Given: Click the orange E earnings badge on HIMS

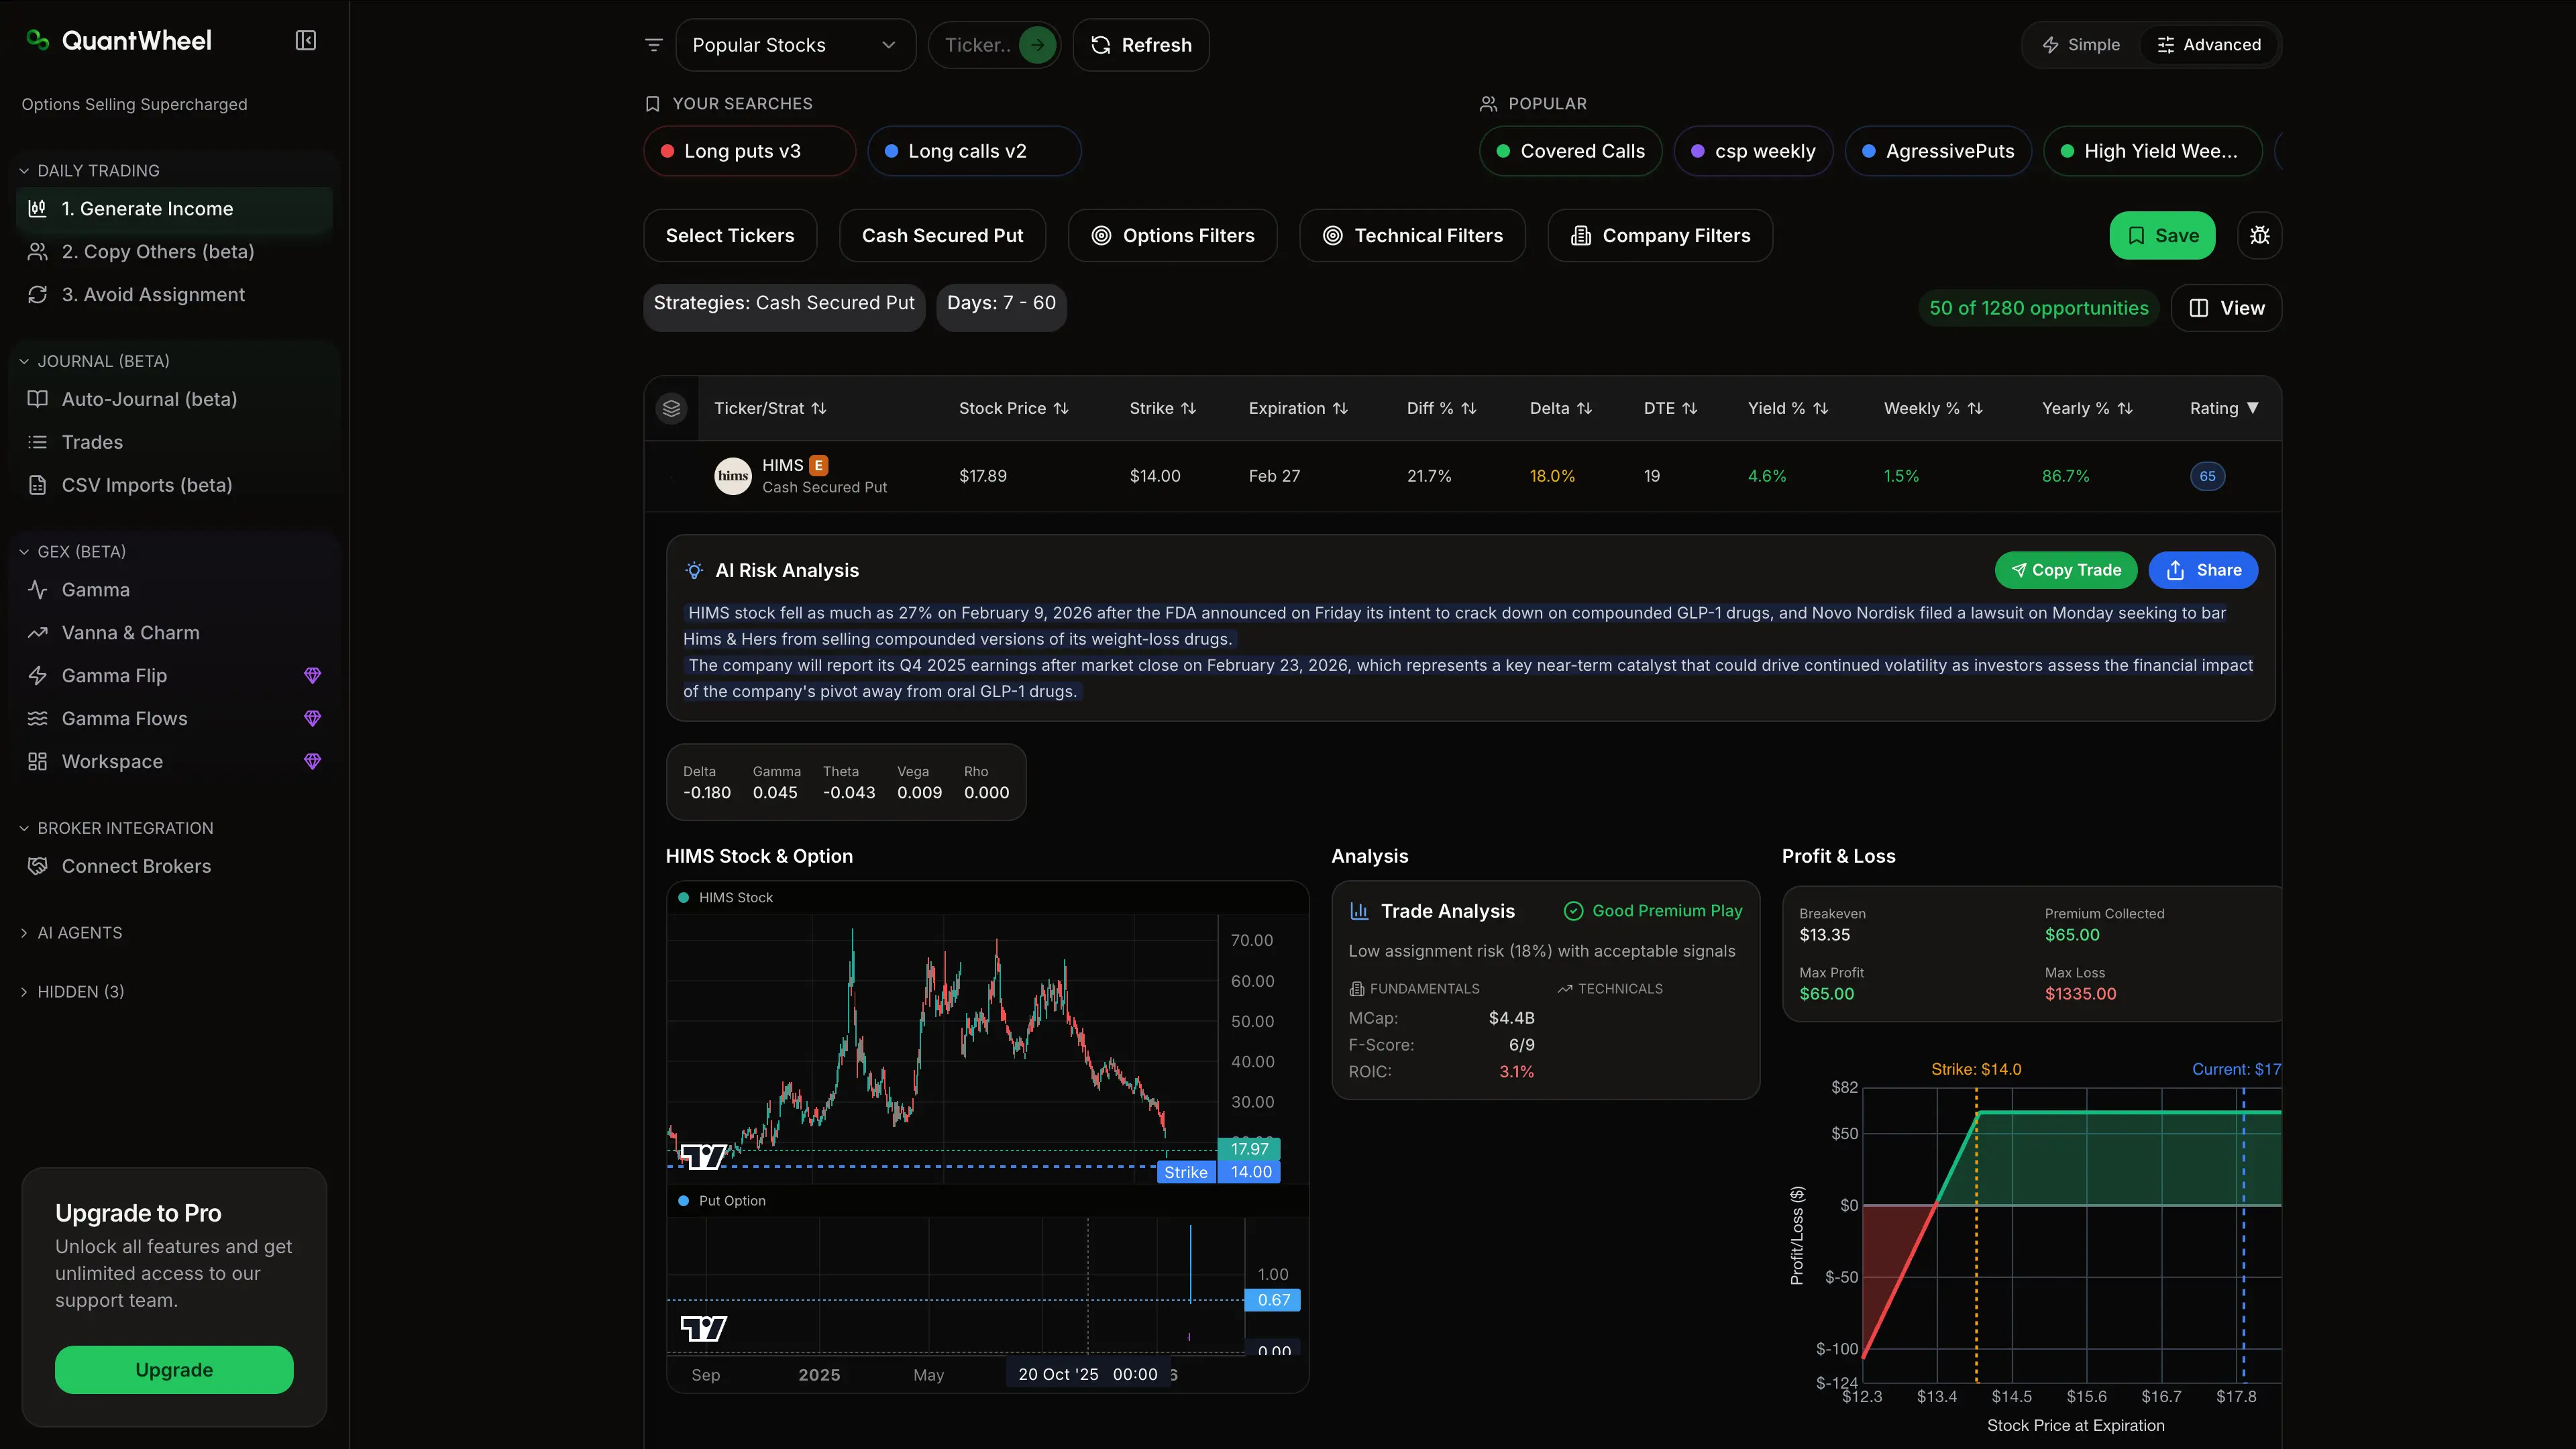Looking at the screenshot, I should coord(818,465).
